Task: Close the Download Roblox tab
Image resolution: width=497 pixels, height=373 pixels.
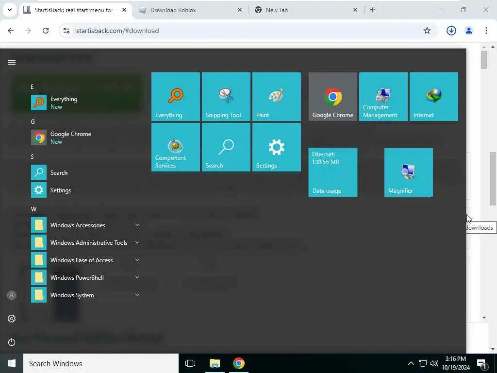Action: pyautogui.click(x=240, y=10)
